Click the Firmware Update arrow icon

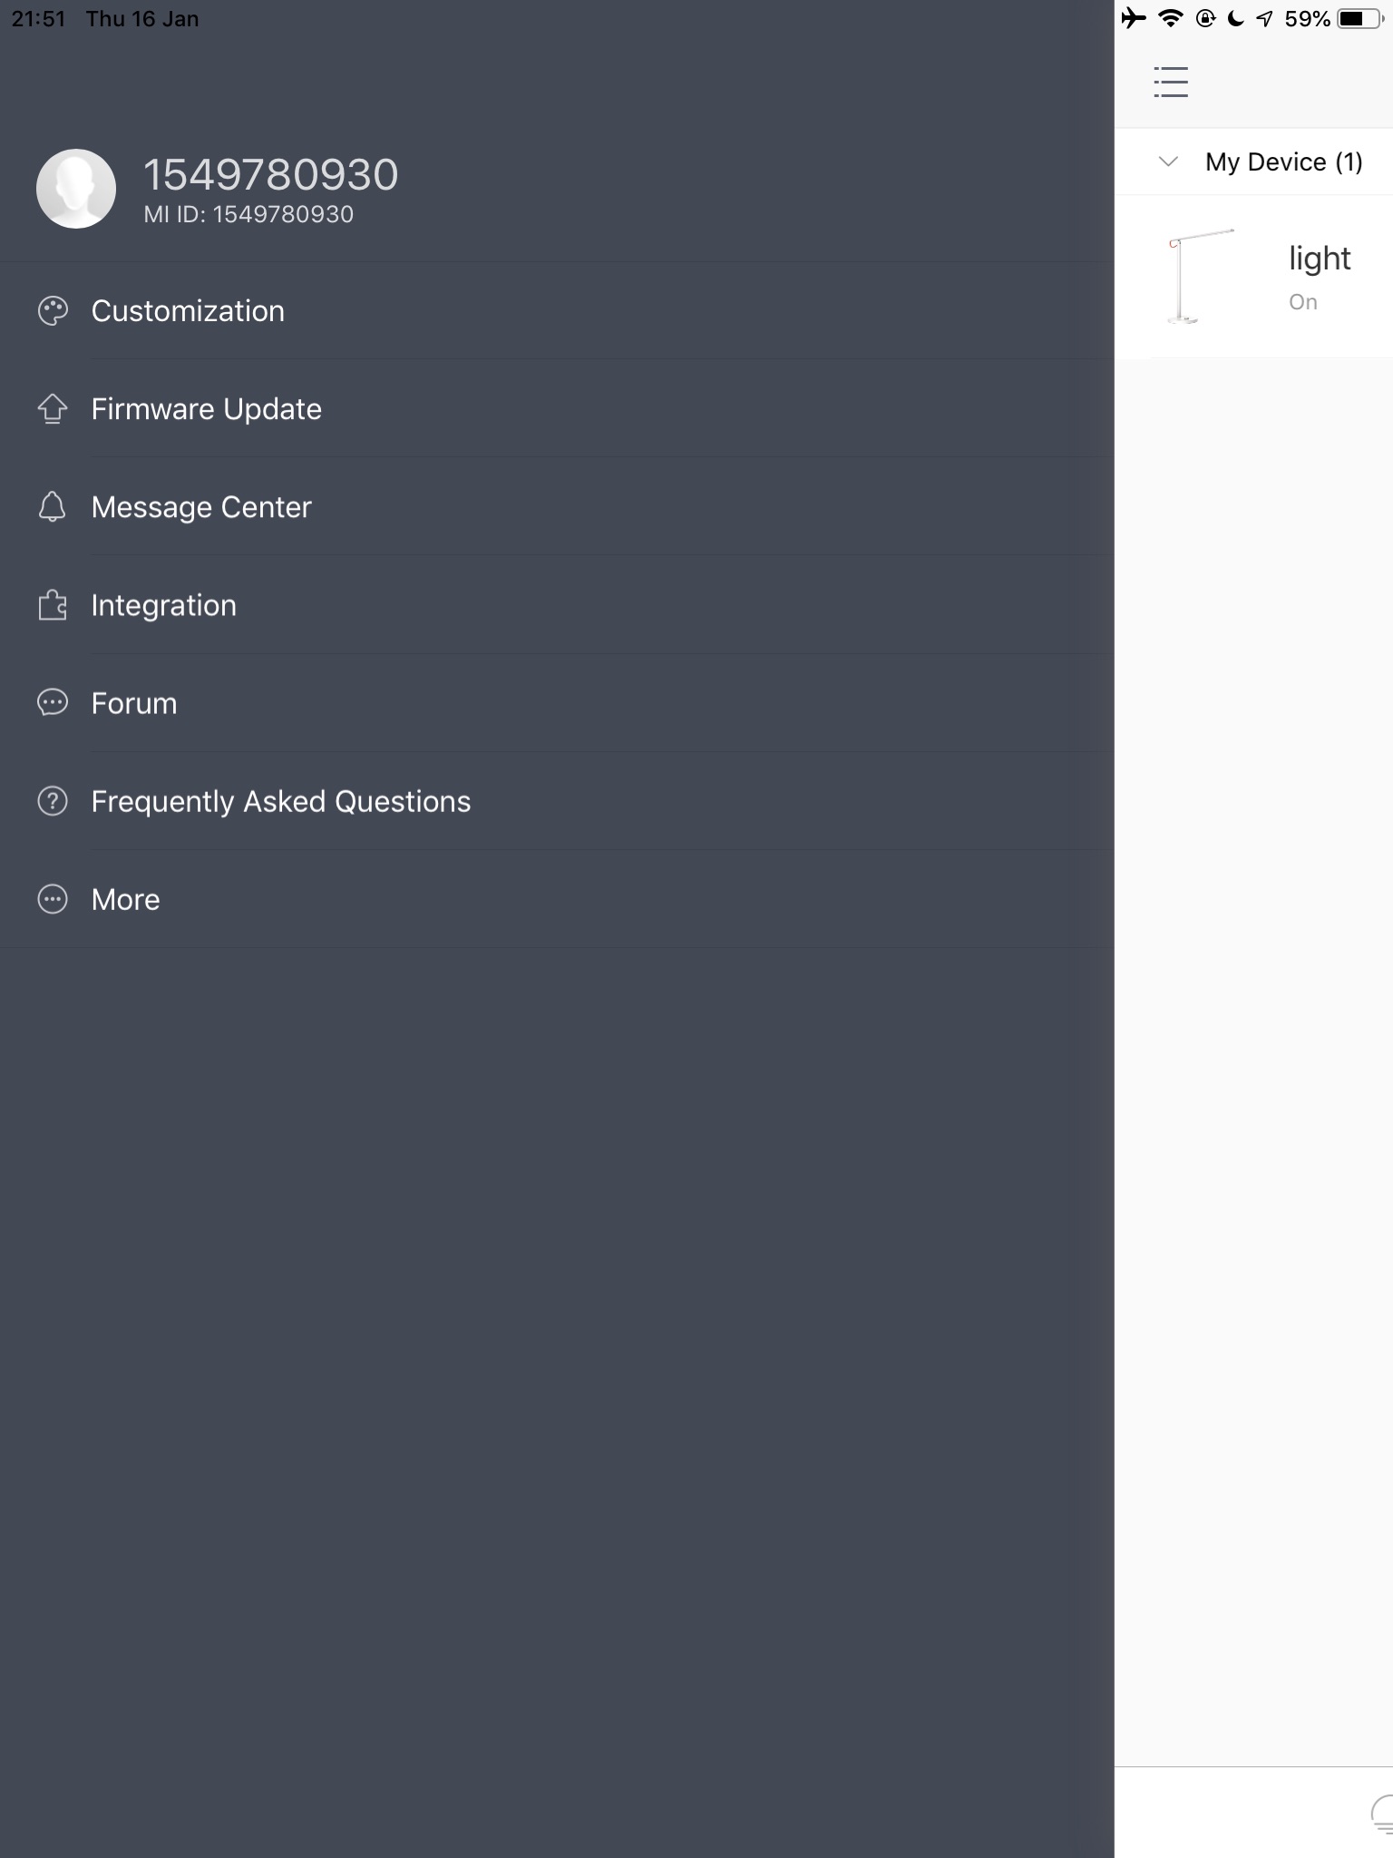53,409
